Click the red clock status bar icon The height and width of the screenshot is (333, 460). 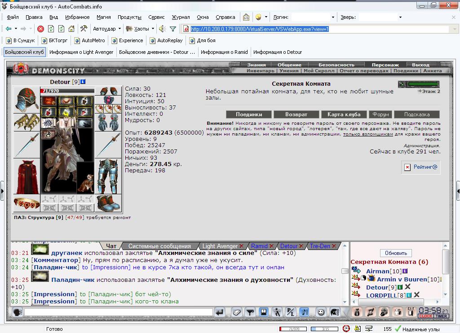346,329
